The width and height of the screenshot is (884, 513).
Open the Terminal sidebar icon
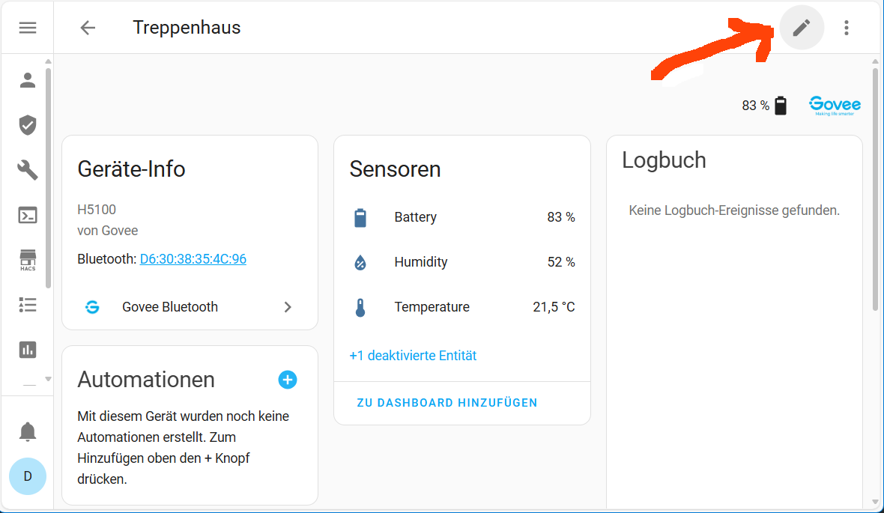click(x=28, y=216)
